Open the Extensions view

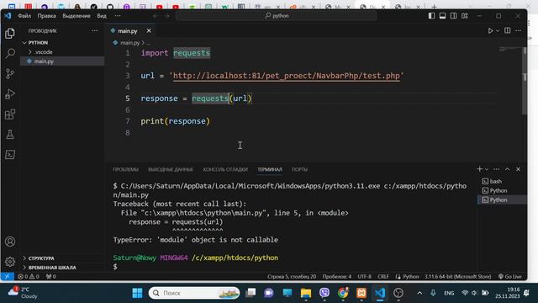point(10,114)
